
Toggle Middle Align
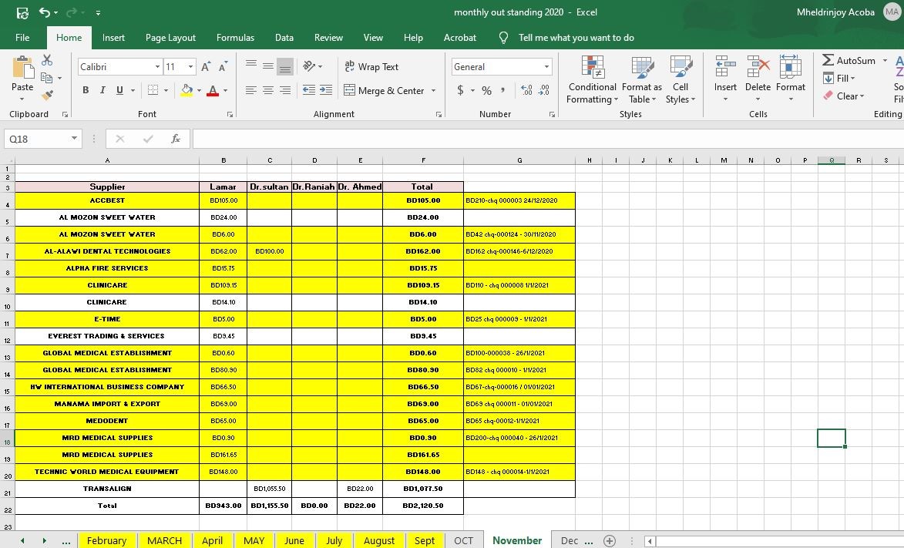(268, 66)
